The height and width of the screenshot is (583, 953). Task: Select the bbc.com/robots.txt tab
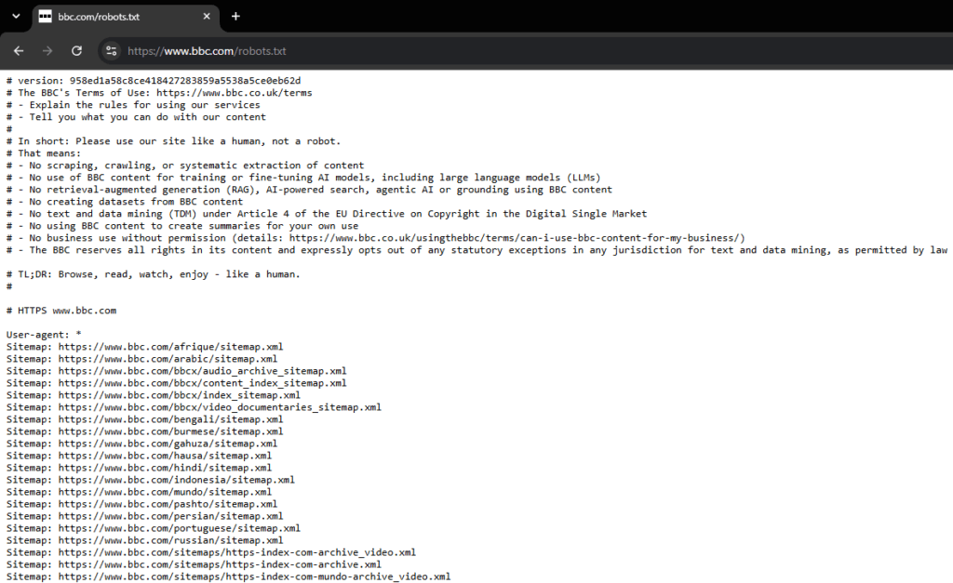point(126,17)
